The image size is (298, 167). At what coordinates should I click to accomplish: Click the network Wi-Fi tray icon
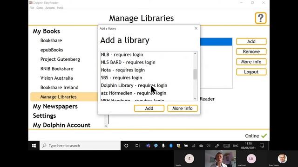pos(194,146)
